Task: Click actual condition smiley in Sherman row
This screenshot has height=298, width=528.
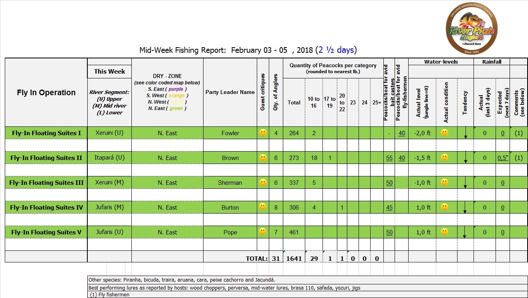Action: coord(444,182)
